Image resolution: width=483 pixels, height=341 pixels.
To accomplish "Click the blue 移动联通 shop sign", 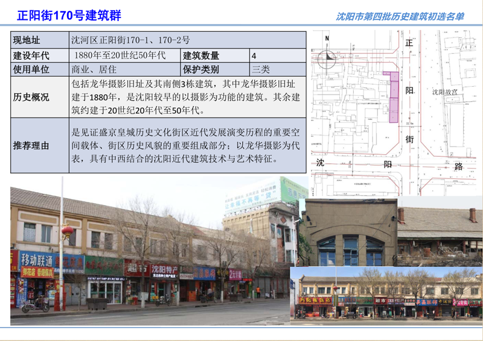I will point(36,260).
